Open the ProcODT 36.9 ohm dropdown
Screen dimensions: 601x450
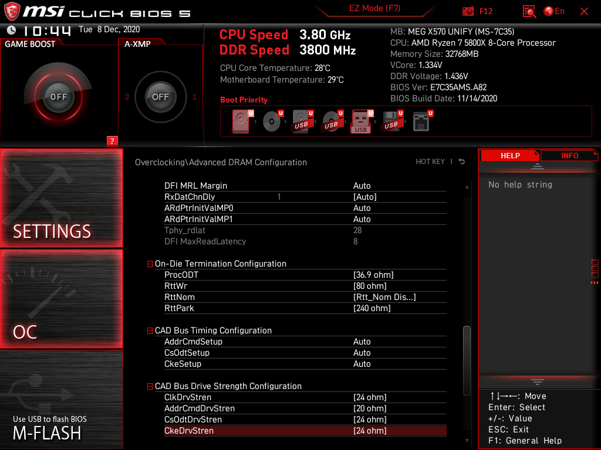373,275
